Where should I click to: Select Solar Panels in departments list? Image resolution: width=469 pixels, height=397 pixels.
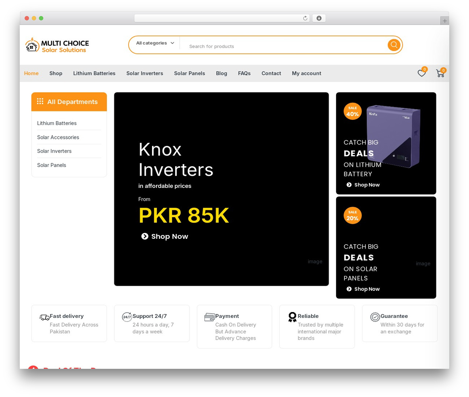point(52,165)
